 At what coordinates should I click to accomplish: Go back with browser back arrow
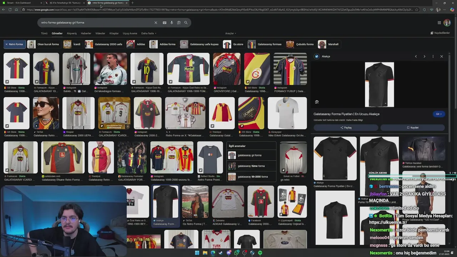tap(4, 10)
